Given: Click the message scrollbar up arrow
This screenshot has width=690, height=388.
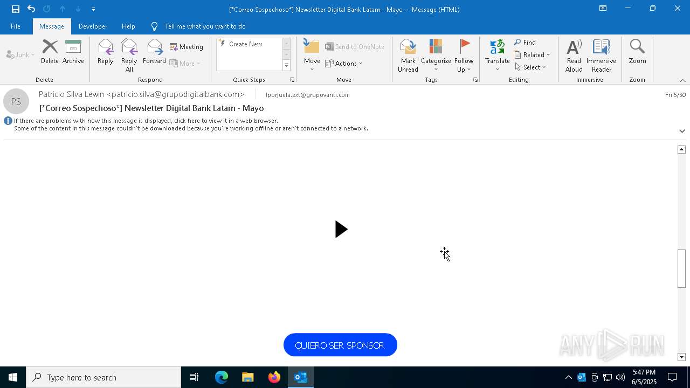Looking at the screenshot, I should [681, 149].
